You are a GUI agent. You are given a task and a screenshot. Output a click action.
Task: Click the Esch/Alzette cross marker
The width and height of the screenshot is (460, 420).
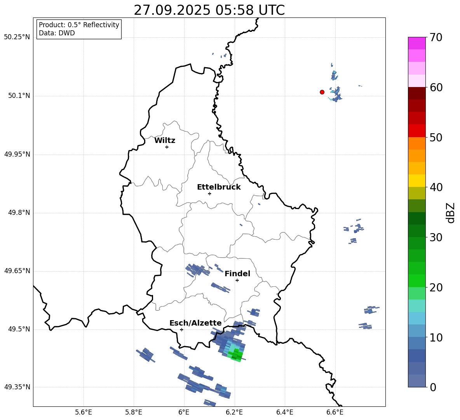(181, 329)
